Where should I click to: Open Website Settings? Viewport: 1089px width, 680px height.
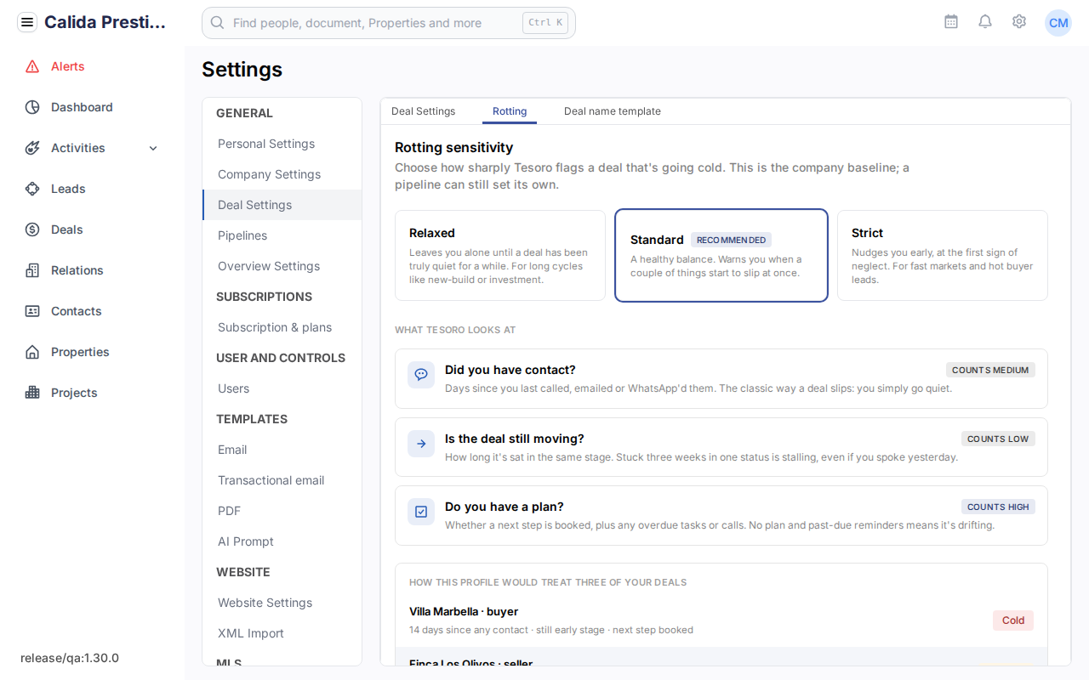282,603
